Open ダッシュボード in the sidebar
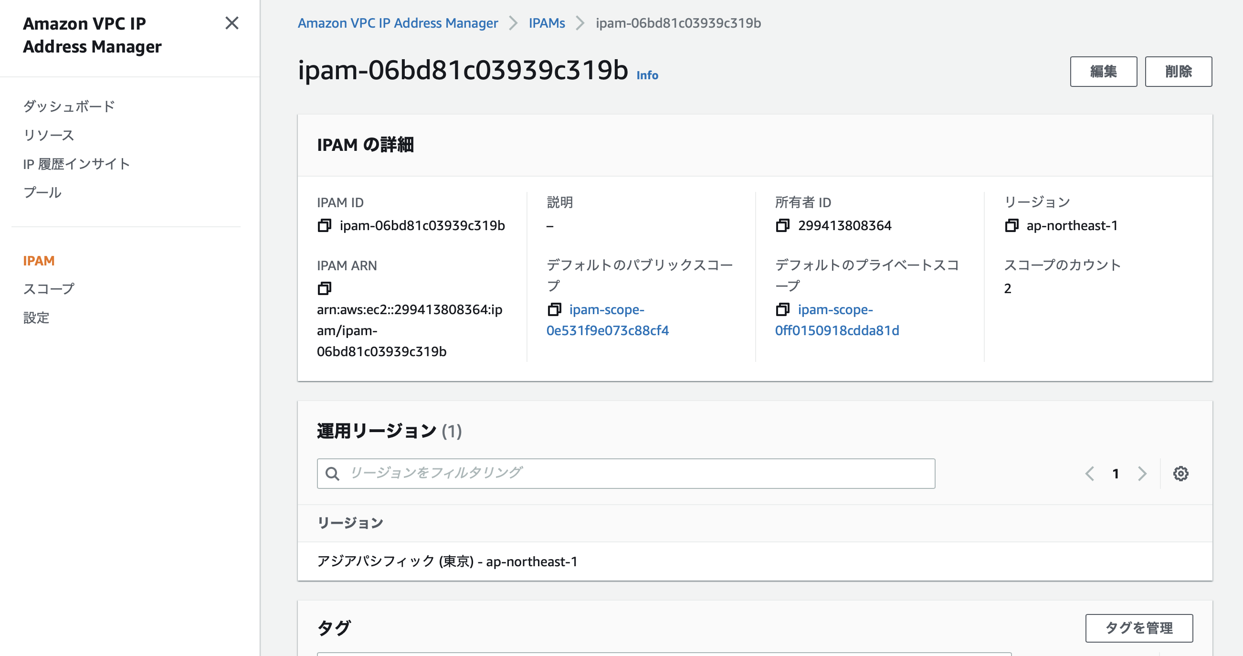 (69, 106)
